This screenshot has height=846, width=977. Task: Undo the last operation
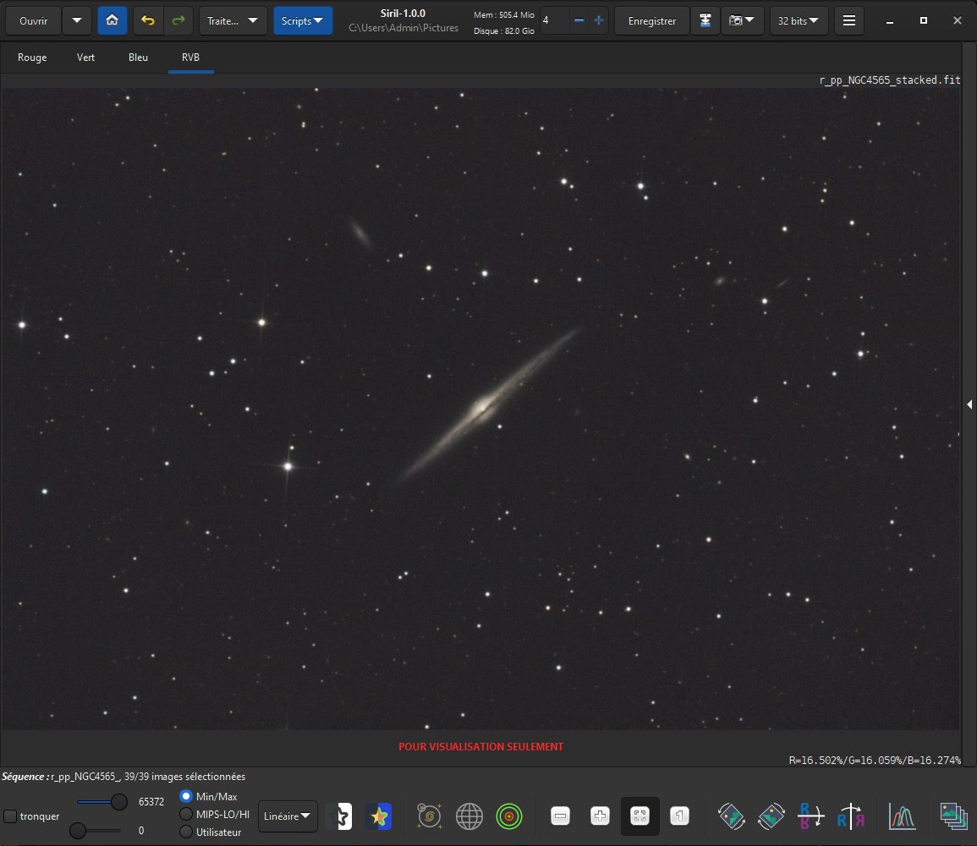pyautogui.click(x=148, y=20)
